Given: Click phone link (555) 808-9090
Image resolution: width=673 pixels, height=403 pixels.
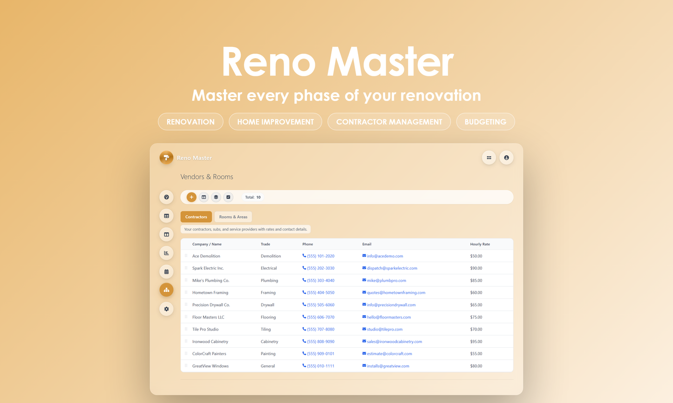Looking at the screenshot, I should click(319, 342).
